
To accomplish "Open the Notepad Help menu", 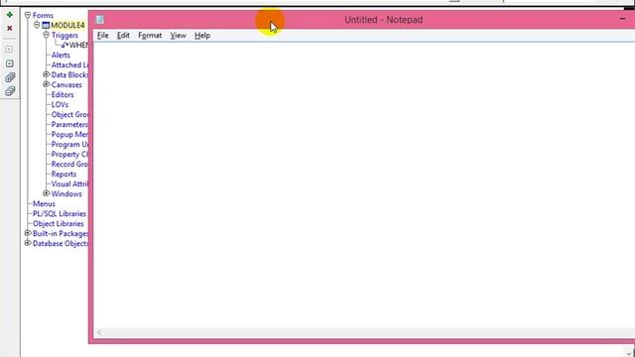I will (x=202, y=36).
